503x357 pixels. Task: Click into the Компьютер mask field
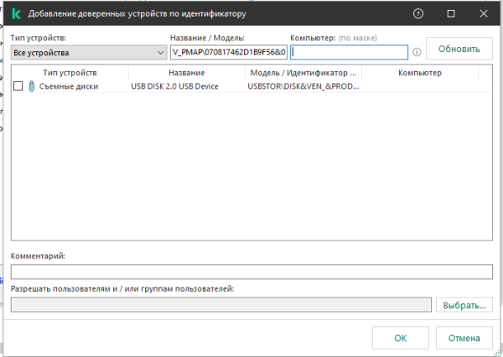coord(349,52)
